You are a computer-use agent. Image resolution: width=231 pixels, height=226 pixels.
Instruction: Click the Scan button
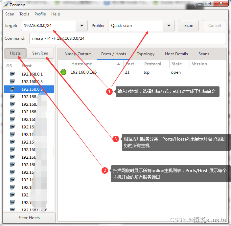(x=189, y=26)
